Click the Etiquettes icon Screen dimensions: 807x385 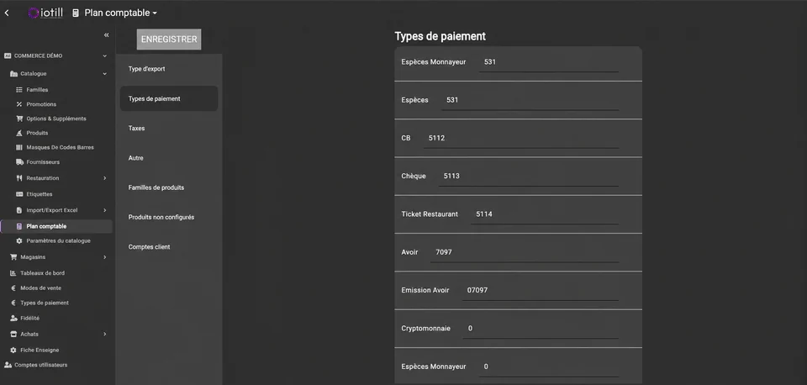coord(19,194)
